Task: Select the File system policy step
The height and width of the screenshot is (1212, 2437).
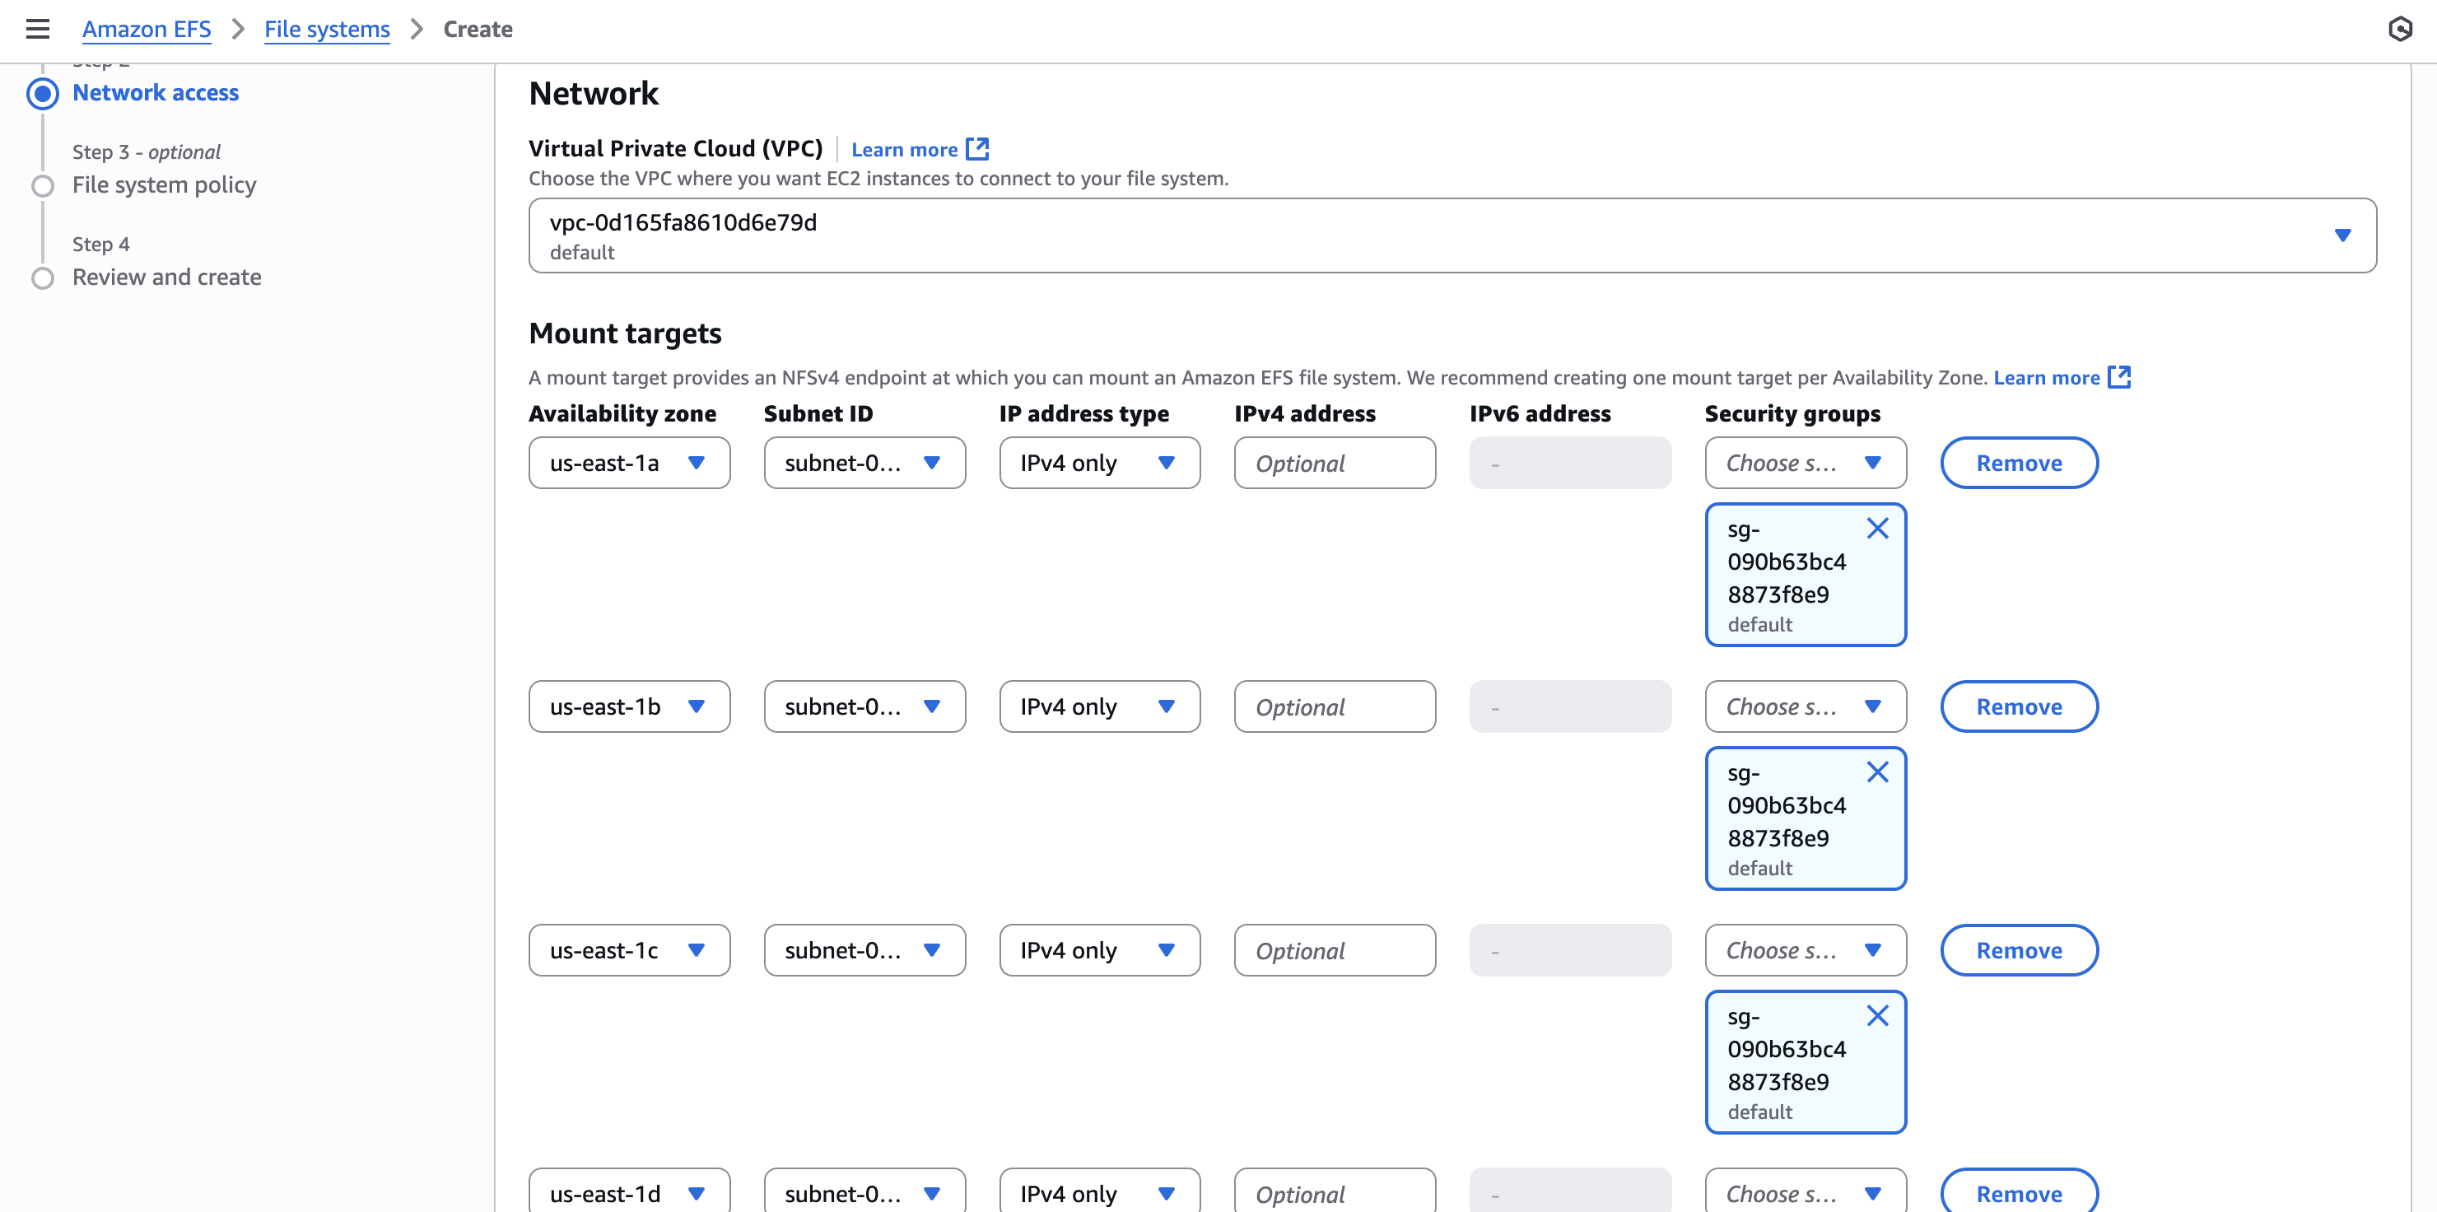Action: 164,184
